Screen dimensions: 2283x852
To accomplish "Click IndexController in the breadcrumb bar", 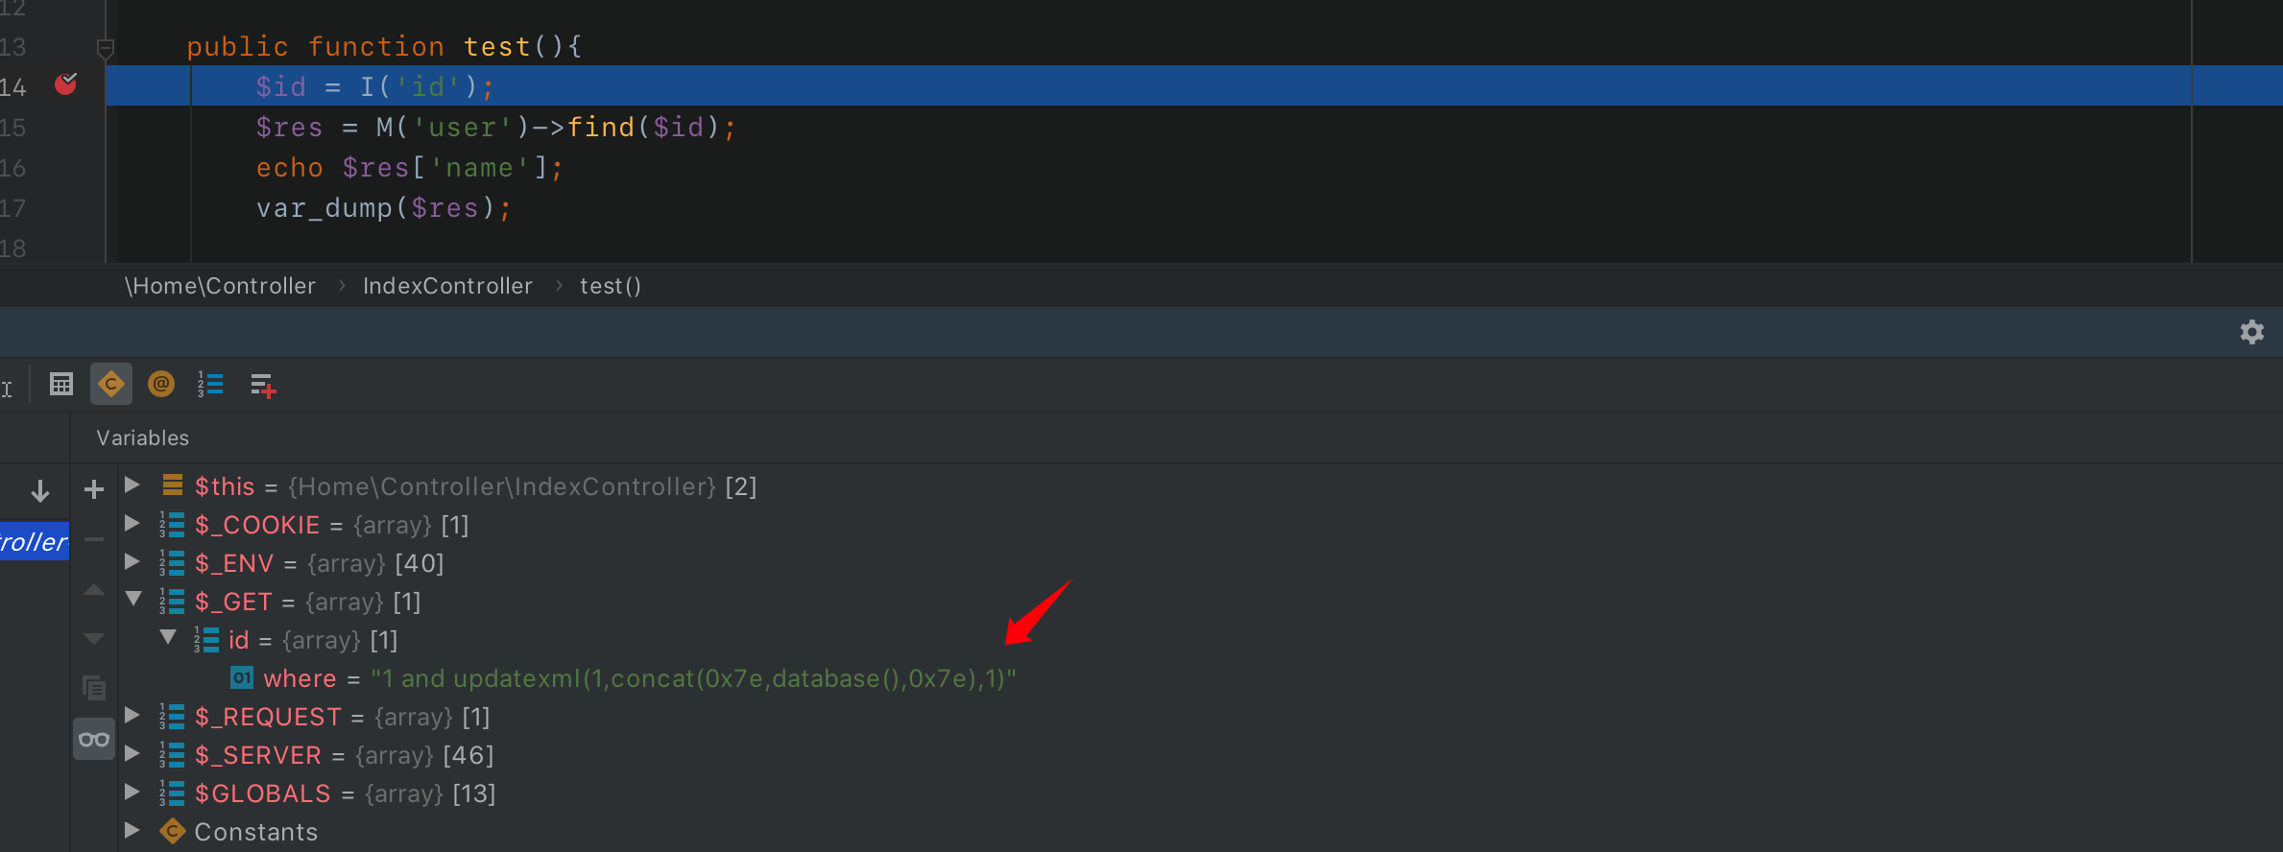I will pos(447,286).
